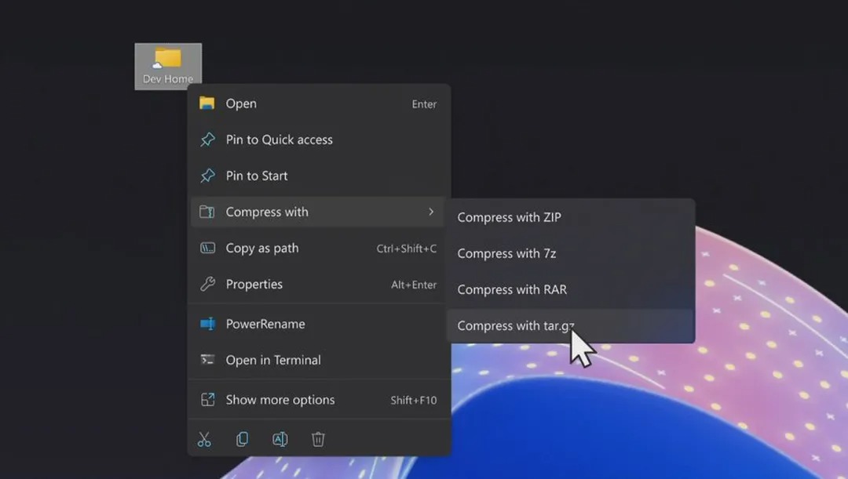Select Pin to Start
Image resolution: width=848 pixels, height=479 pixels.
pos(257,176)
